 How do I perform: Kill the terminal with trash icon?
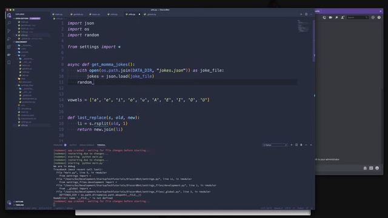[301, 145]
